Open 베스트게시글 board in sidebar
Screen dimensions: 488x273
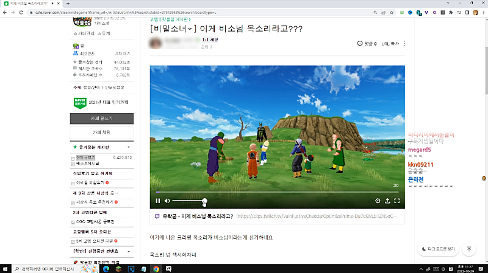tap(89, 164)
